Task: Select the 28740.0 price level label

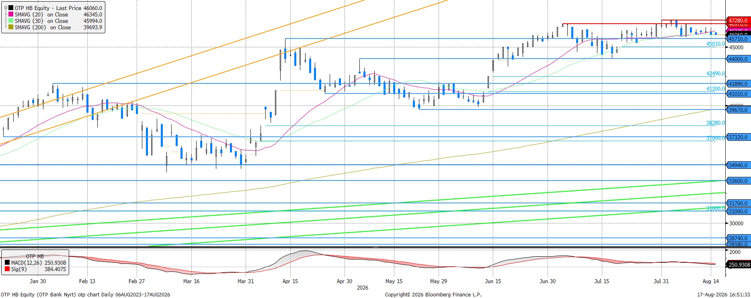Action: pyautogui.click(x=738, y=238)
